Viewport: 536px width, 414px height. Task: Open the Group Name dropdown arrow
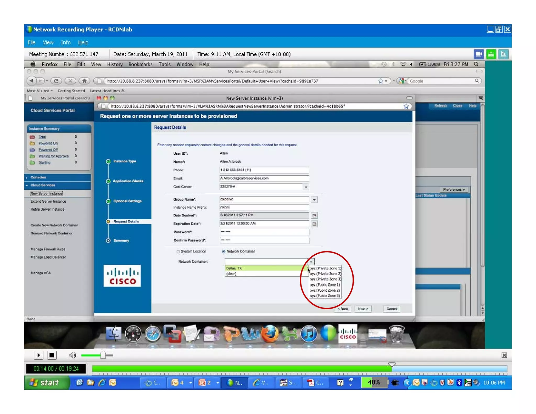point(314,200)
